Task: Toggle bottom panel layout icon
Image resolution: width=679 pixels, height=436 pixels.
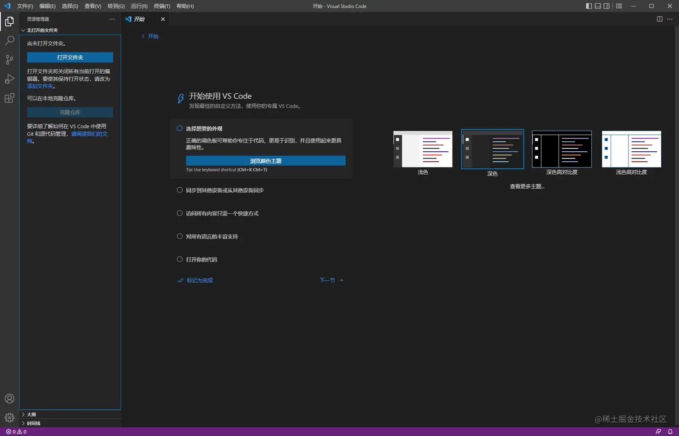Action: [x=598, y=6]
